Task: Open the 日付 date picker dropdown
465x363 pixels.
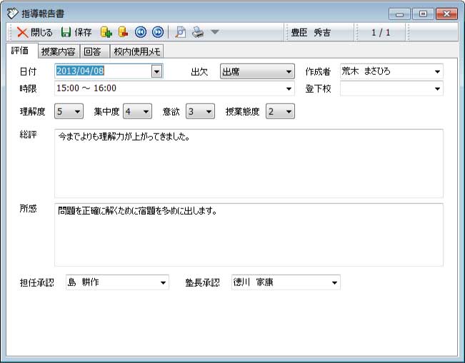Action: [157, 71]
